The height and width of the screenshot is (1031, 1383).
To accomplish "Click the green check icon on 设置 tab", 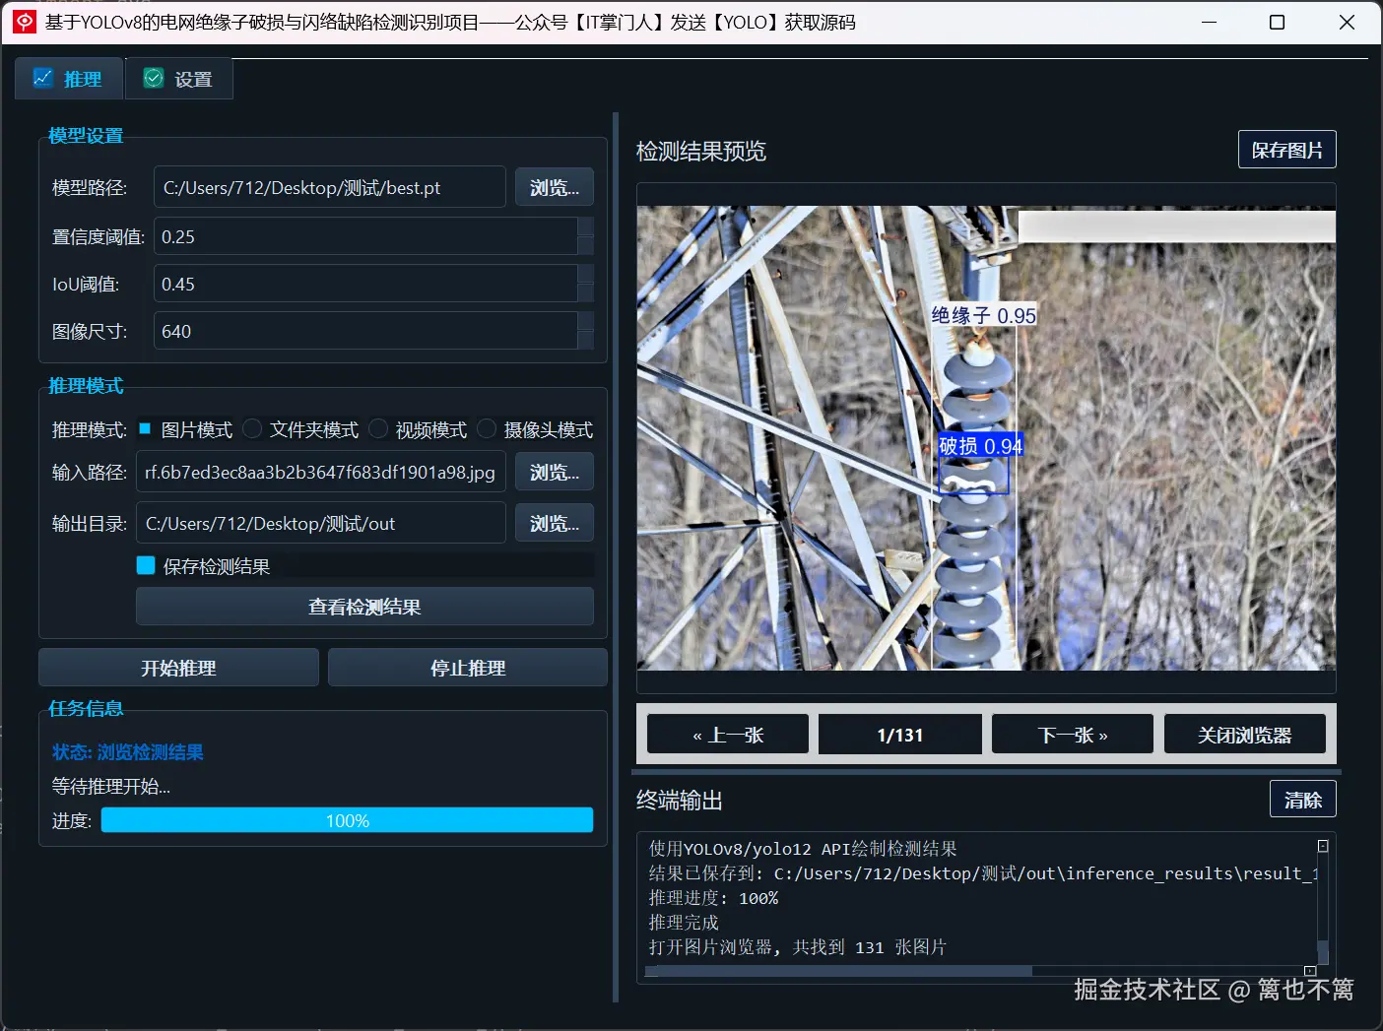I will coord(154,78).
